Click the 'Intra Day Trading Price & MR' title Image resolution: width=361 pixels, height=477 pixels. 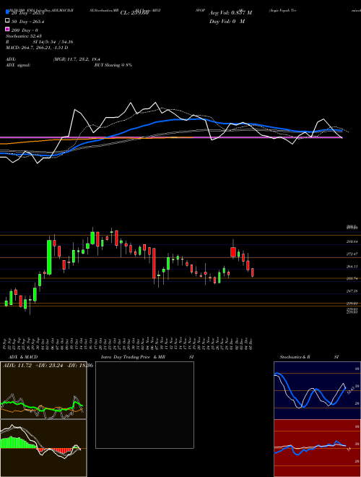point(133,357)
